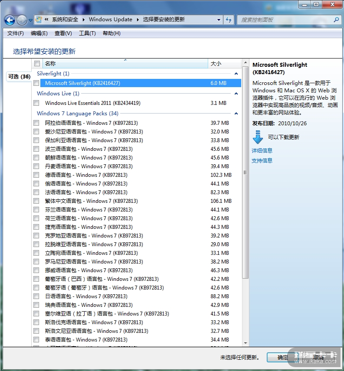Click the refresh button next to address bar
The width and height of the screenshot is (344, 371).
pos(229,20)
